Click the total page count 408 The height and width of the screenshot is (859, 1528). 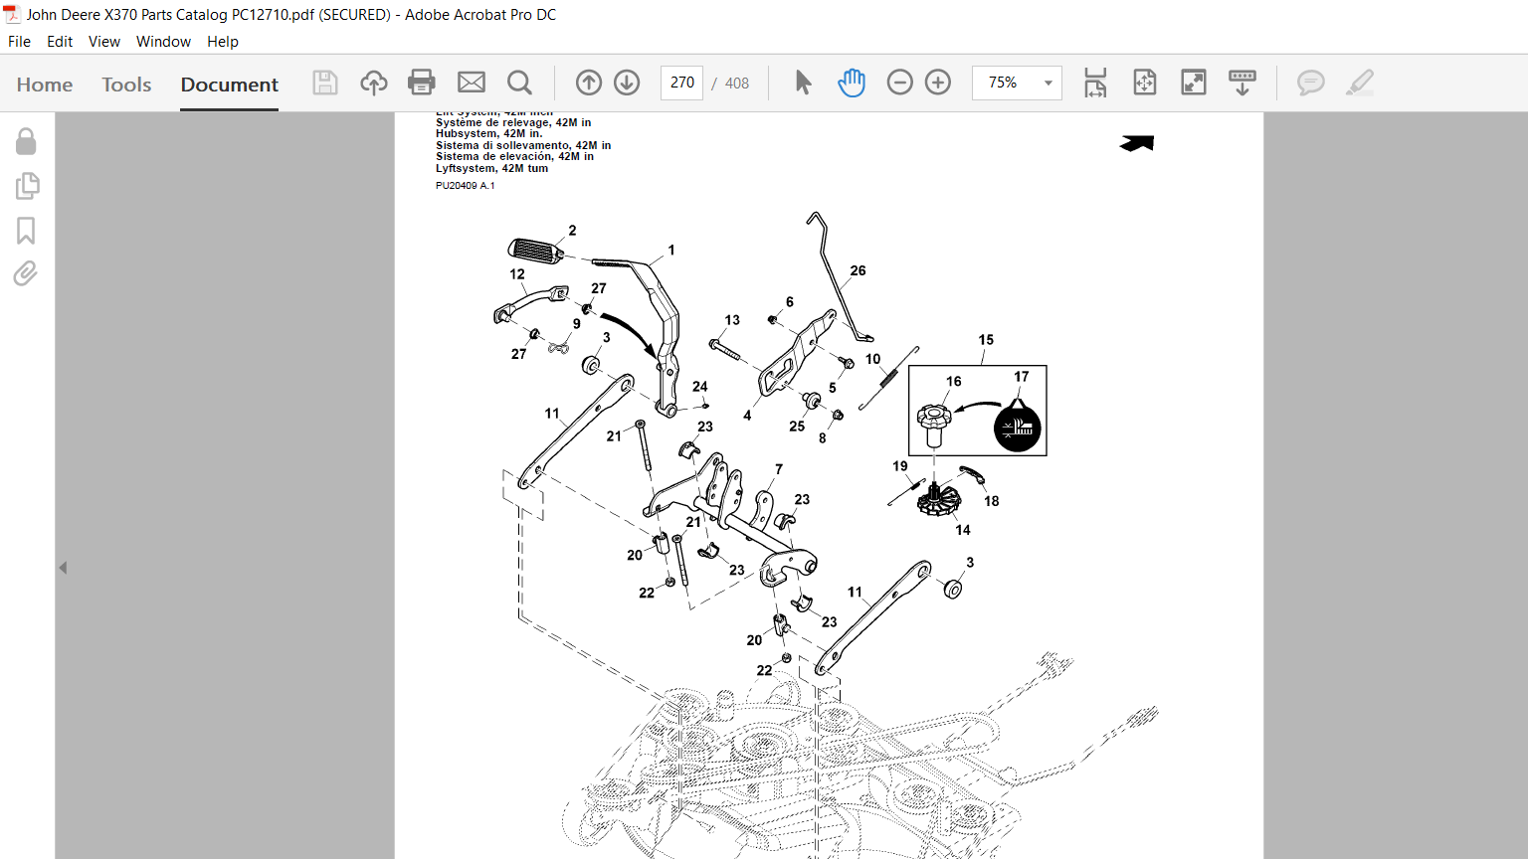coord(737,84)
